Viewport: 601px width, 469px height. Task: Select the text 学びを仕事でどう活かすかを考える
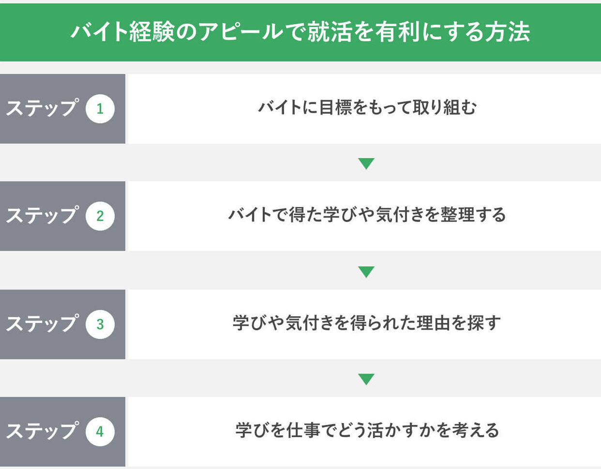367,430
